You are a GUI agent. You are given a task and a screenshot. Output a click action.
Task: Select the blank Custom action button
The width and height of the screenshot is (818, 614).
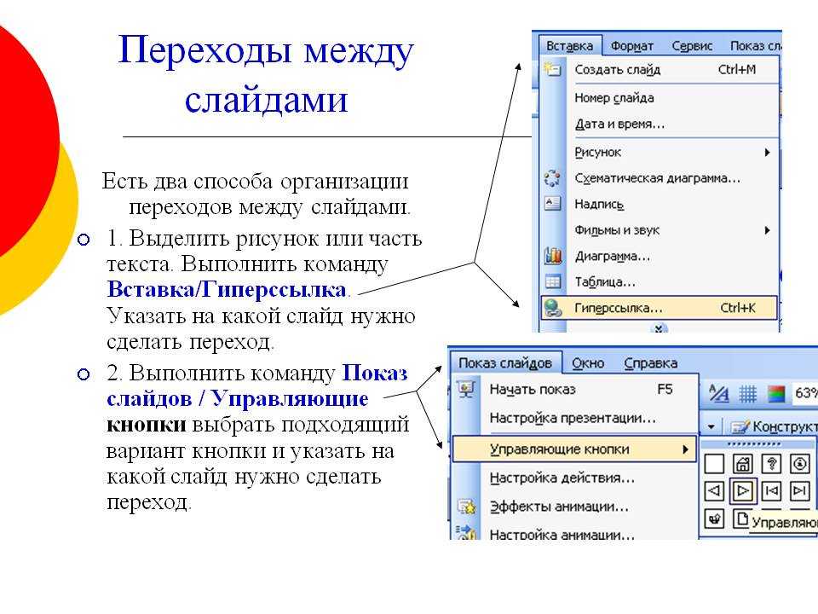pos(714,463)
